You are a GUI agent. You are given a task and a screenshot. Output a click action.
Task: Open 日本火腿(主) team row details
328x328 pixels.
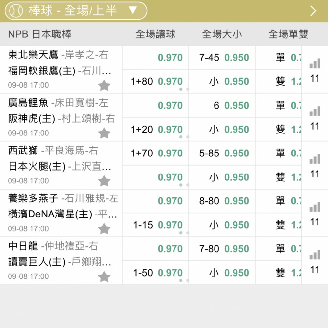point(60,166)
